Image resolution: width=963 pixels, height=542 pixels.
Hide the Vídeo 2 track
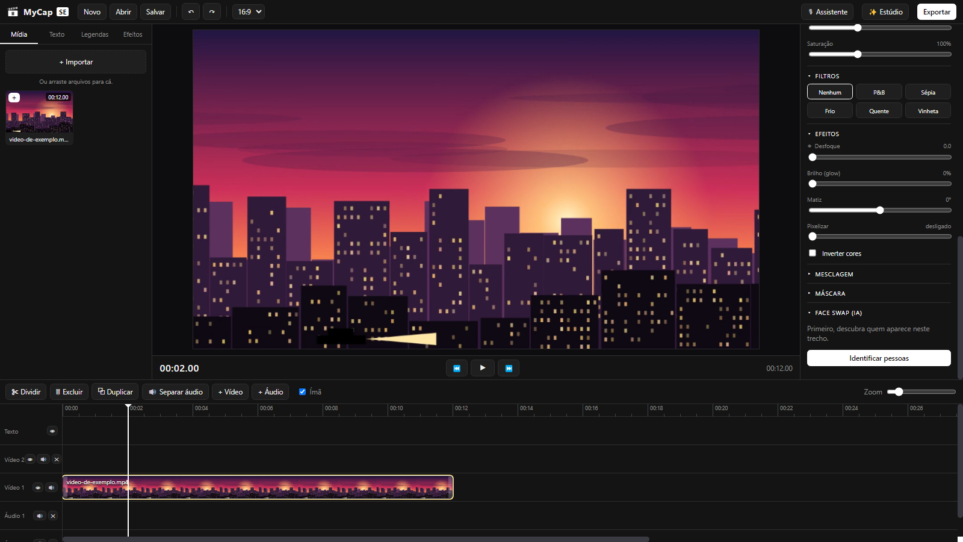tap(30, 459)
